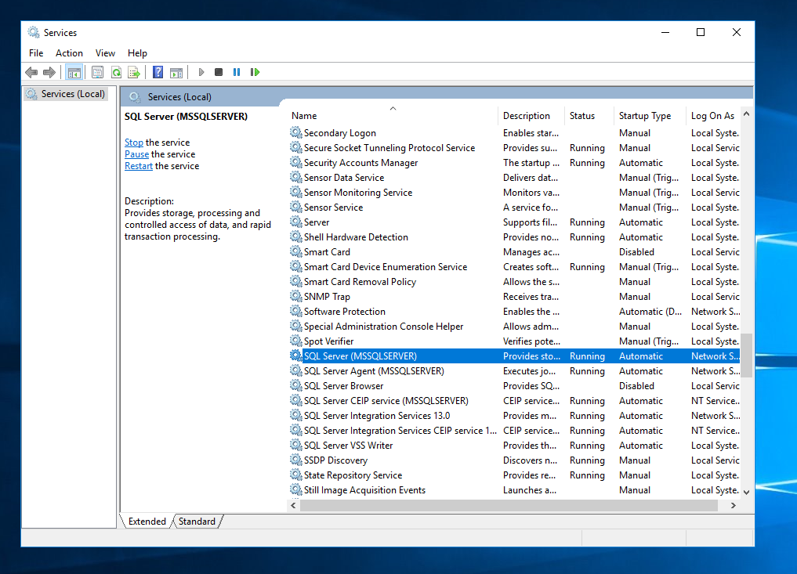Sort services by the Status column header

pyautogui.click(x=584, y=115)
